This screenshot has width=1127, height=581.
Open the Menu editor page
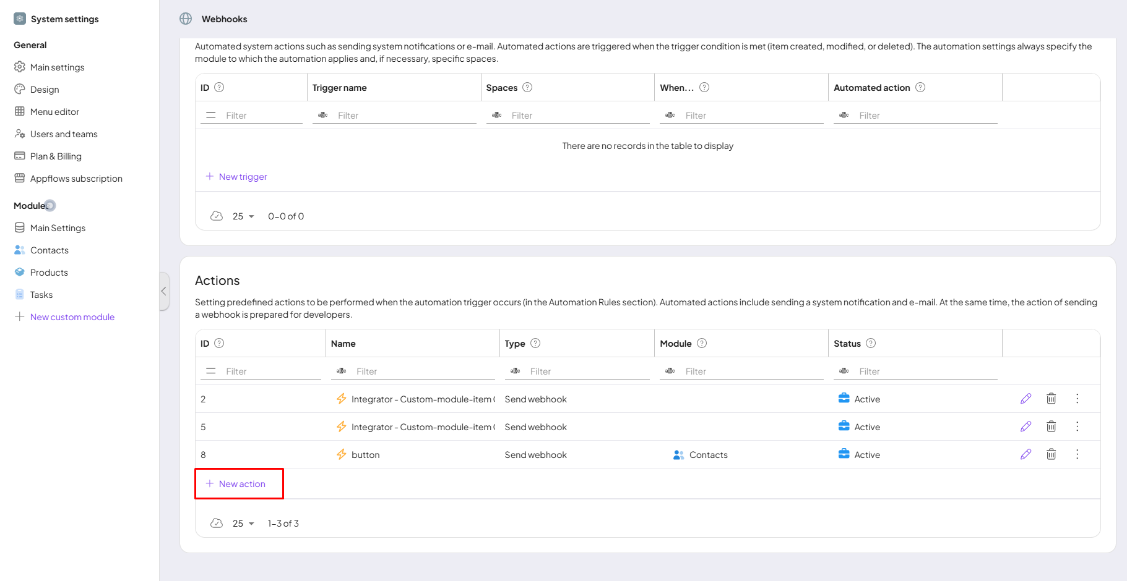54,112
